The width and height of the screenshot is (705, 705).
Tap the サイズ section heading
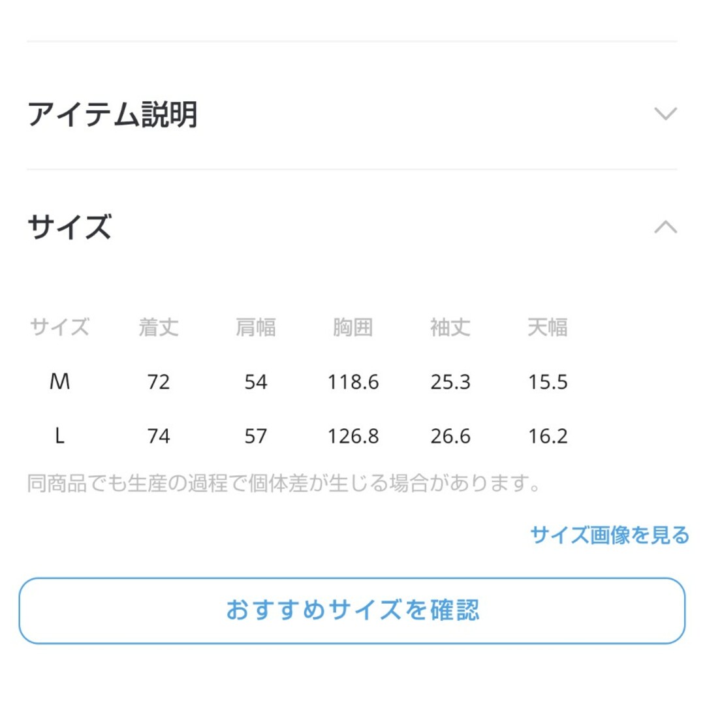pyautogui.click(x=70, y=227)
